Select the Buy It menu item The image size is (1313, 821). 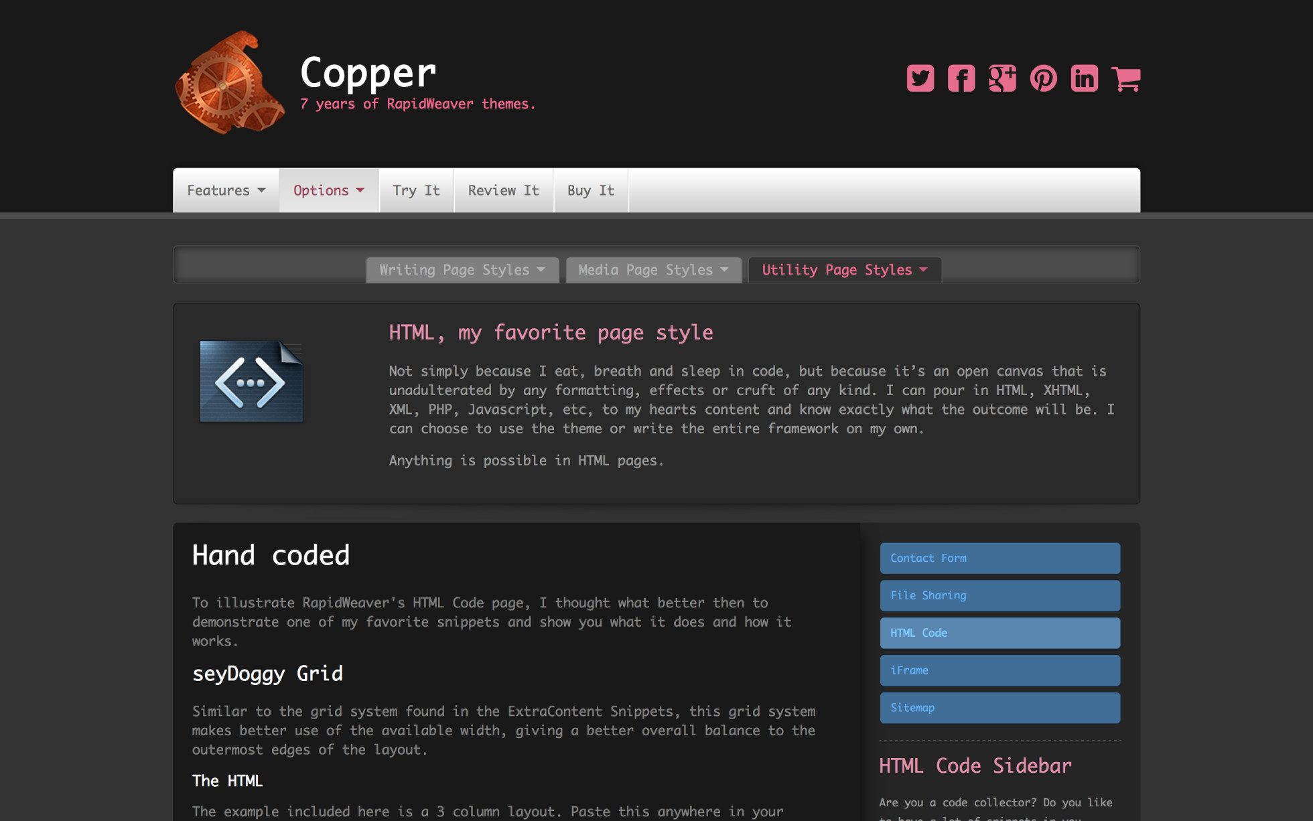590,191
